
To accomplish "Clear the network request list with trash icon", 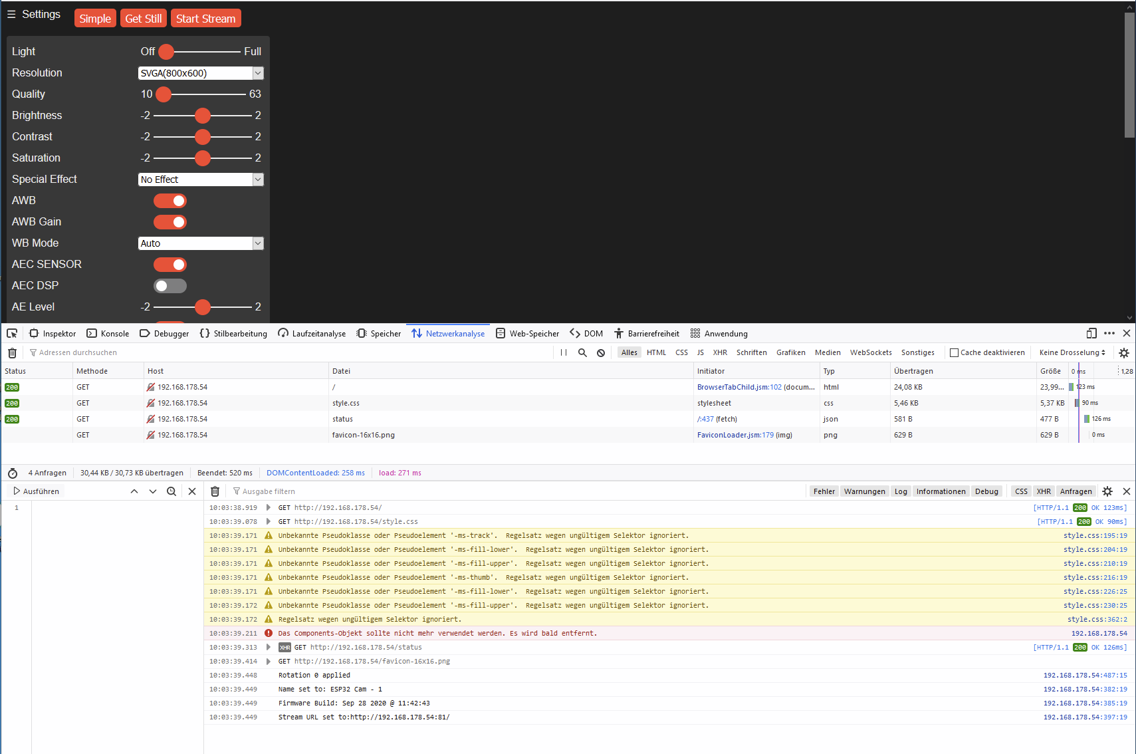I will pyautogui.click(x=12, y=352).
